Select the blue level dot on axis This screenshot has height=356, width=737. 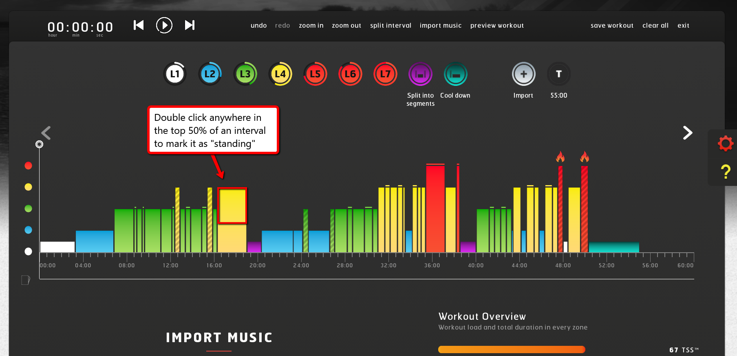point(28,230)
